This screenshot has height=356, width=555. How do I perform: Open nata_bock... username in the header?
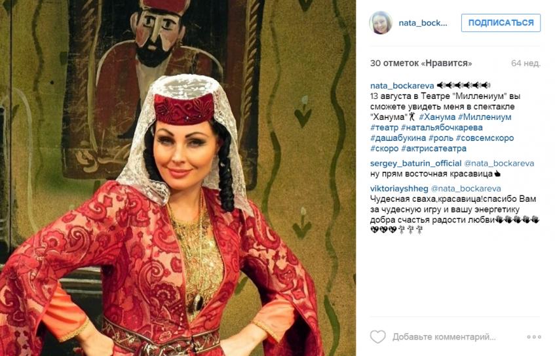click(423, 23)
